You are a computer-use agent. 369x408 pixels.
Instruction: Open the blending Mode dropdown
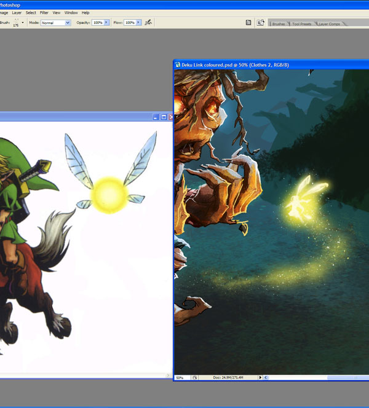[x=56, y=23]
